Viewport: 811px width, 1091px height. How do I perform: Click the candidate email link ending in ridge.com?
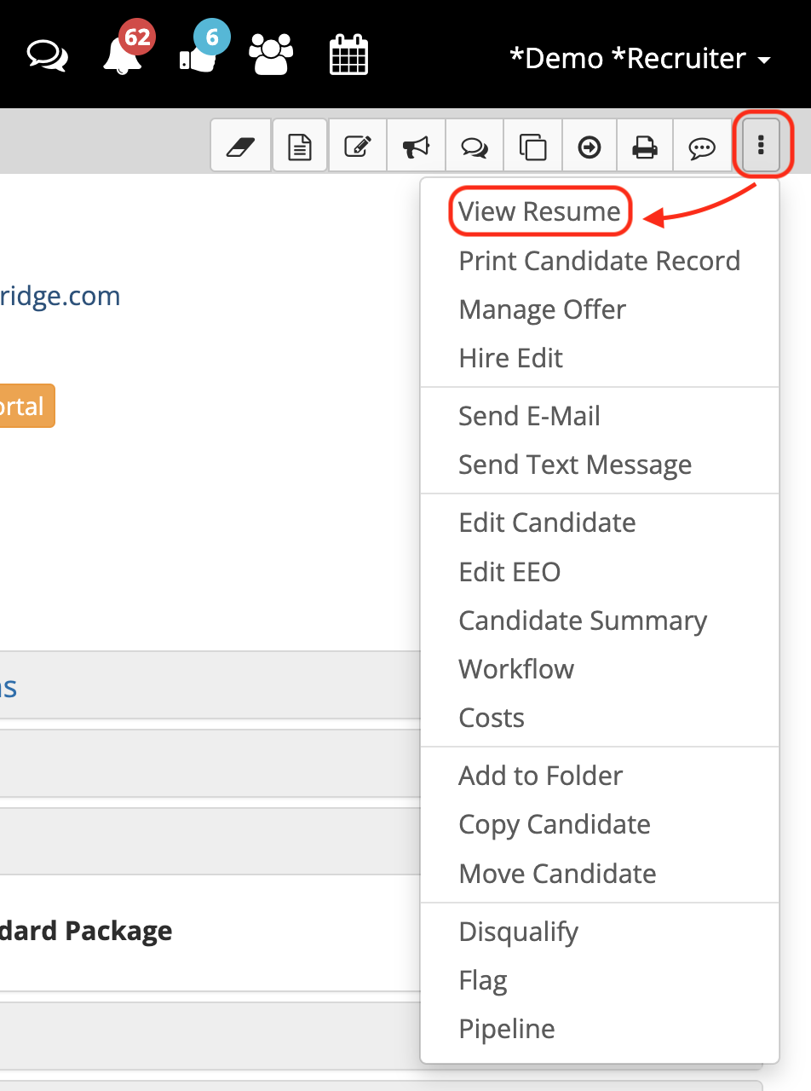(x=60, y=296)
